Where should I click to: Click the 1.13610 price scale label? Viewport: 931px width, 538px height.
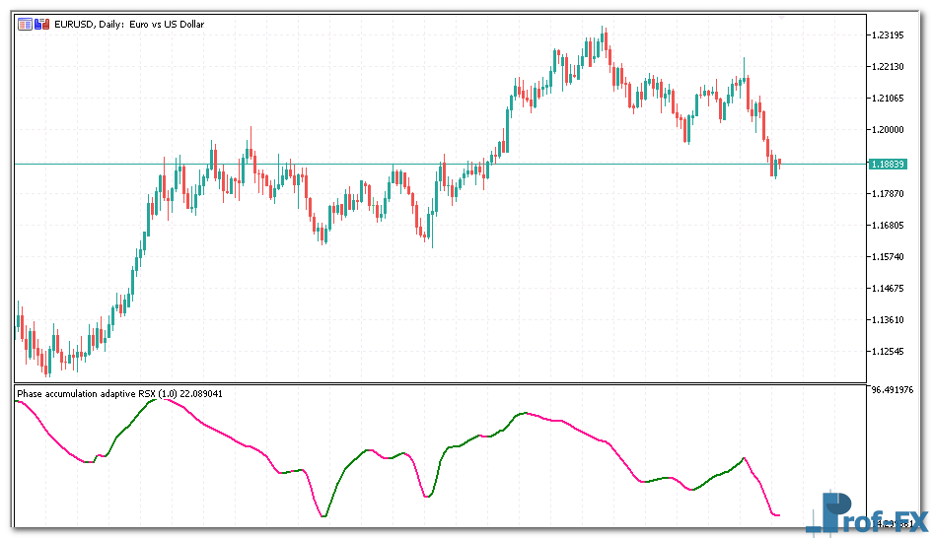[x=889, y=319]
